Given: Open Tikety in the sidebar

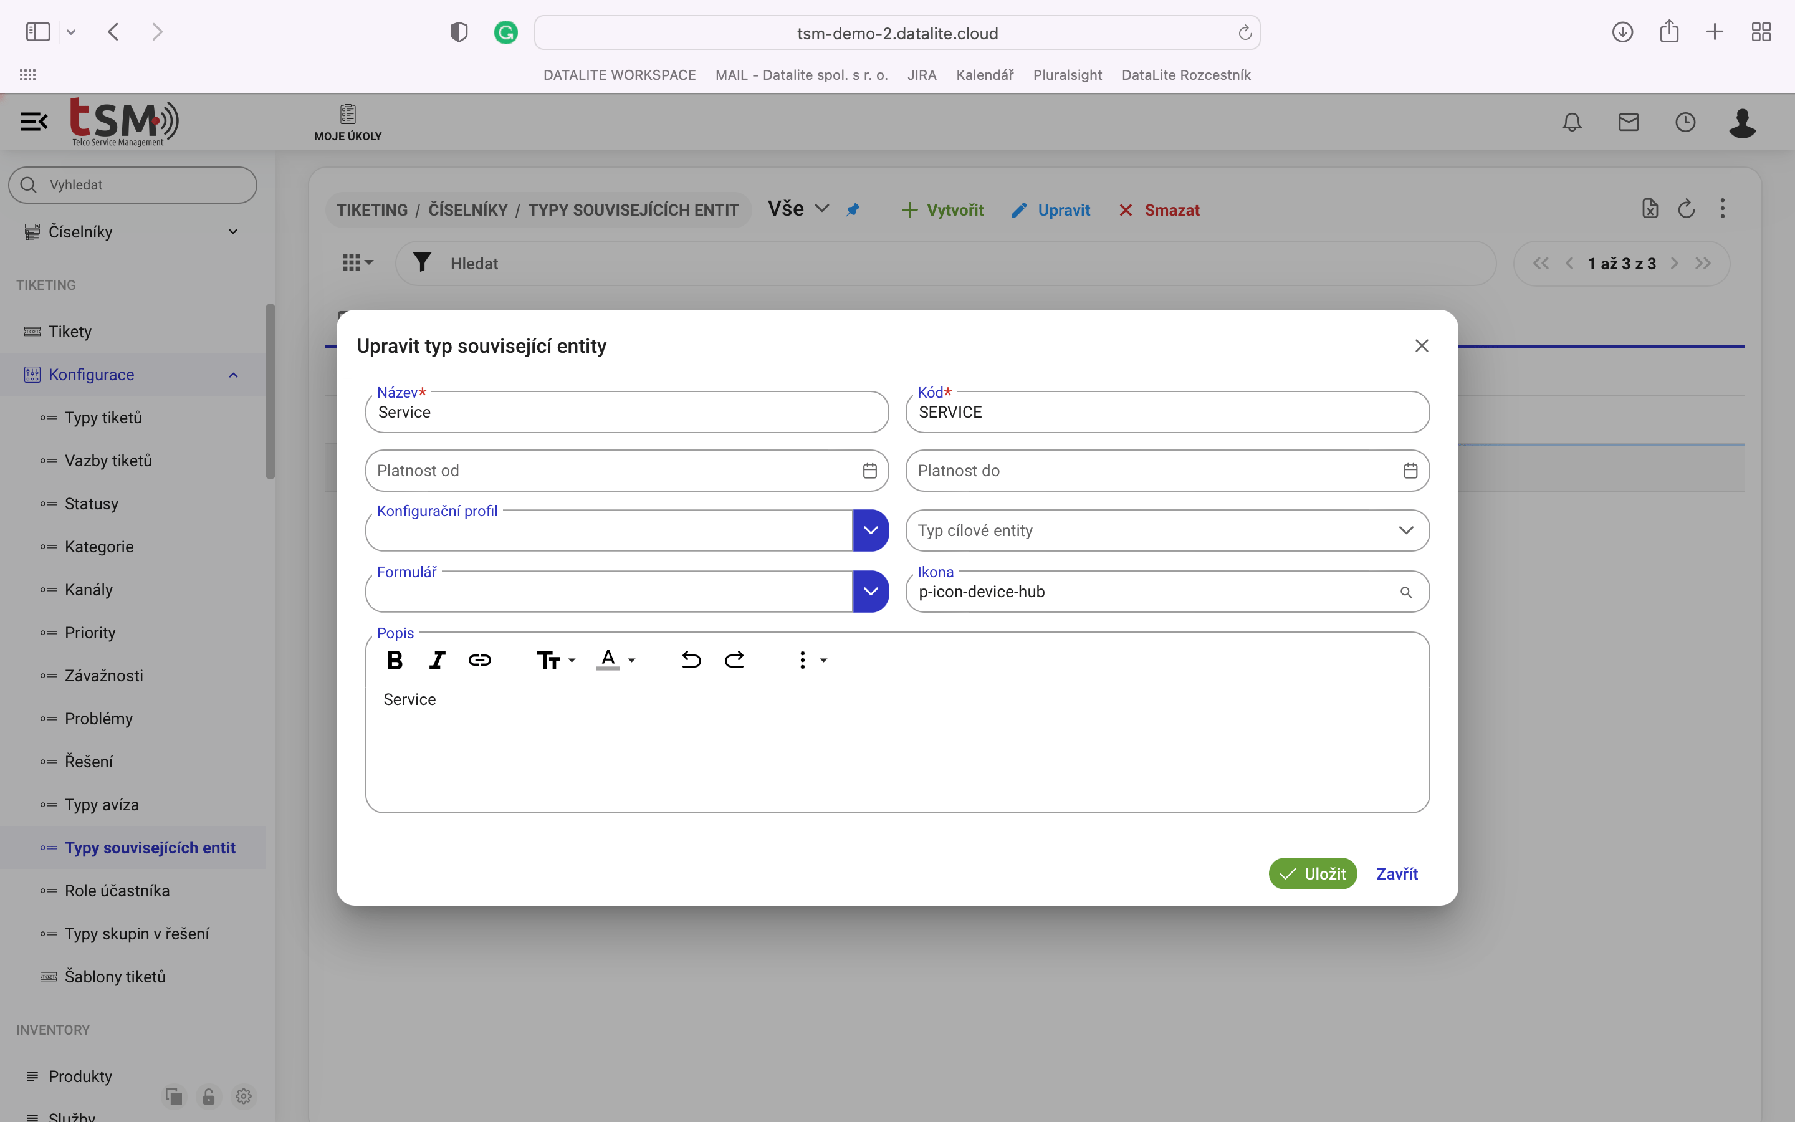Looking at the screenshot, I should coord(133,331).
